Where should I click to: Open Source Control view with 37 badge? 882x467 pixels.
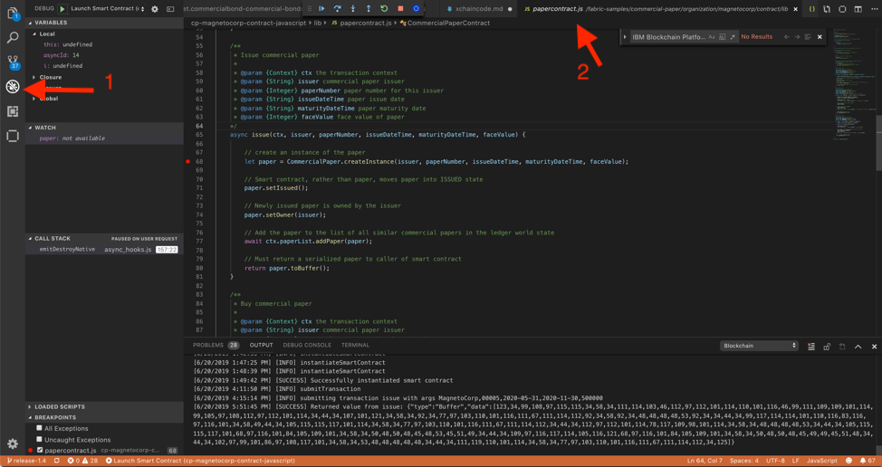coord(13,62)
